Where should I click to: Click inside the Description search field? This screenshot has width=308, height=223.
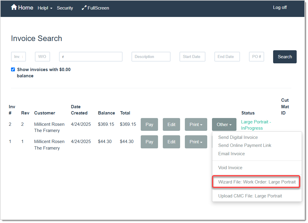[151, 56]
